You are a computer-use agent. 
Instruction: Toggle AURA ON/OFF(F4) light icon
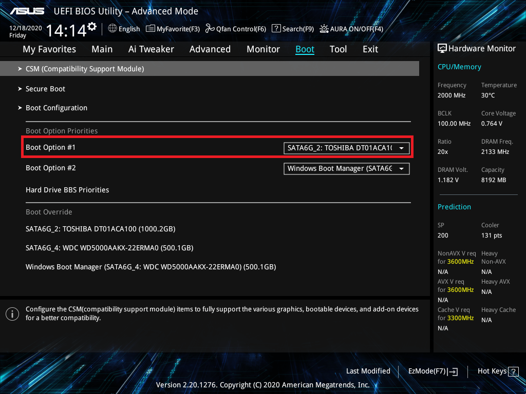pos(324,29)
